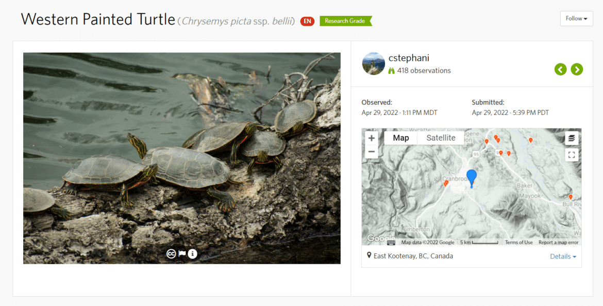Zoom out on the map

(371, 152)
